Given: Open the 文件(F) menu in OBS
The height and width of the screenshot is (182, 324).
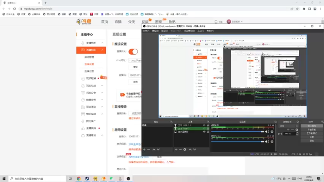Looking at the screenshot, I should (146, 31).
